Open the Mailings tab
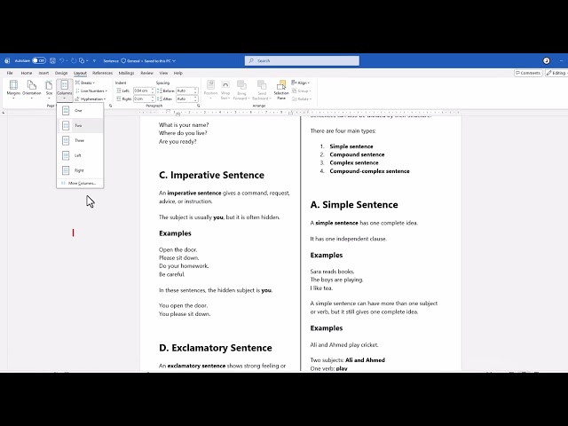The image size is (568, 426). (x=126, y=73)
